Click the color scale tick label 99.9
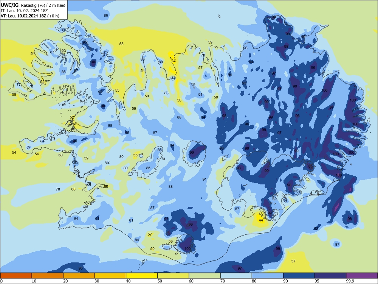This screenshot has height=284, width=378. click(x=350, y=281)
